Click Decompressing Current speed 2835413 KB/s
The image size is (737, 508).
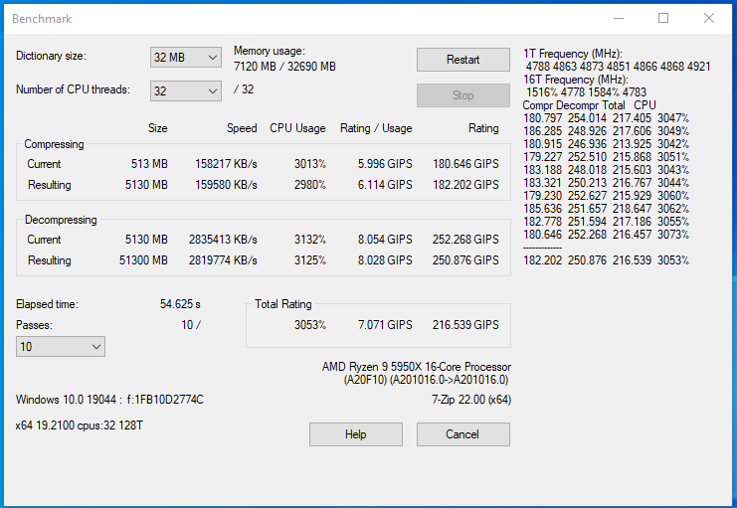click(x=223, y=240)
